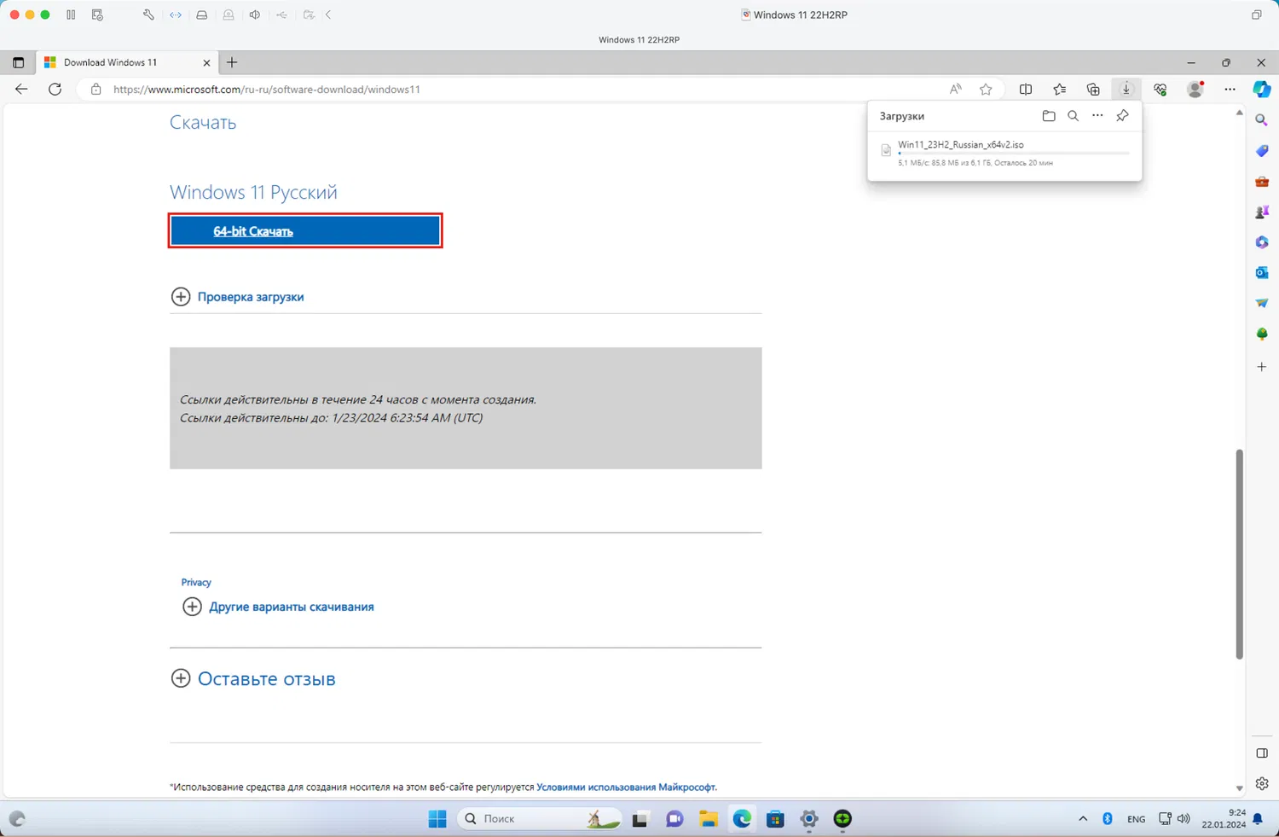View site information lock icon
This screenshot has width=1279, height=837.
click(95, 89)
